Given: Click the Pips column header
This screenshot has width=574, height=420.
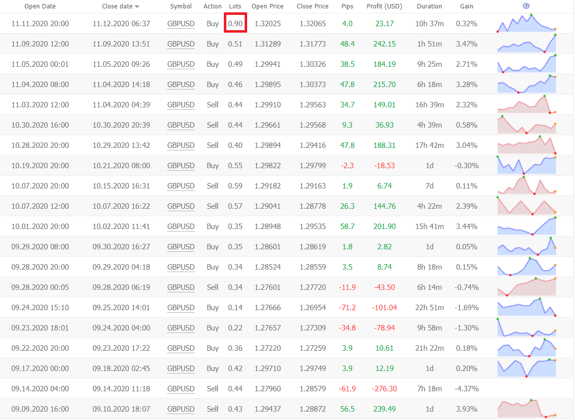Looking at the screenshot, I should (x=347, y=6).
